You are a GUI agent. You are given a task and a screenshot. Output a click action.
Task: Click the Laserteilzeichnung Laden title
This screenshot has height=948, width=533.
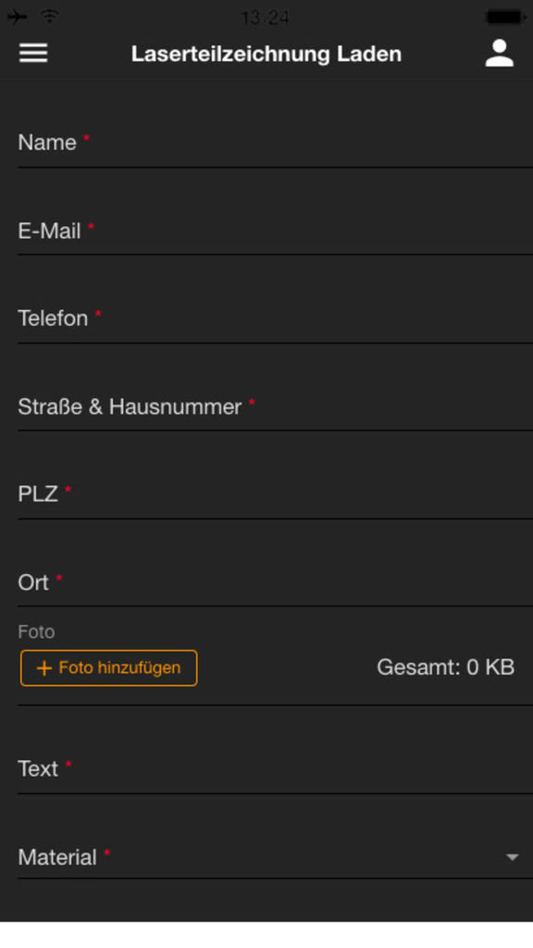pos(266,54)
